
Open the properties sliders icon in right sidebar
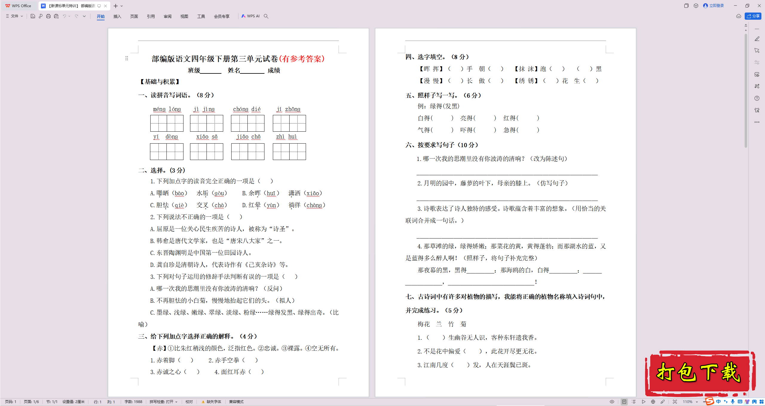tap(757, 62)
